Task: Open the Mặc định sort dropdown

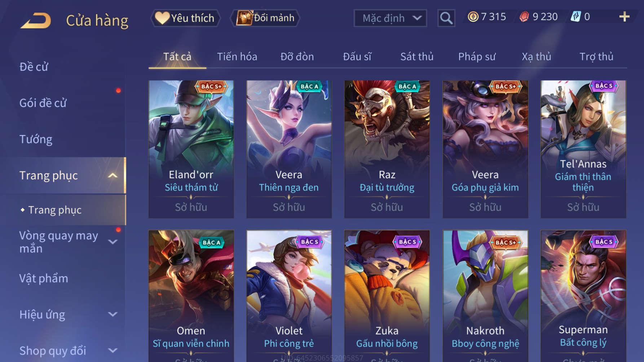Action: [x=390, y=18]
